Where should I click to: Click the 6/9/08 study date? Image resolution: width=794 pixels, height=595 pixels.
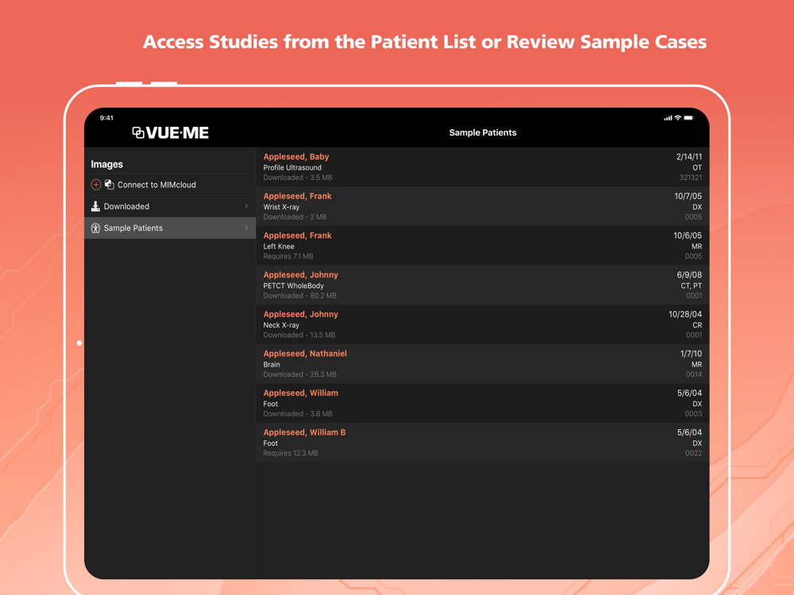(x=689, y=275)
